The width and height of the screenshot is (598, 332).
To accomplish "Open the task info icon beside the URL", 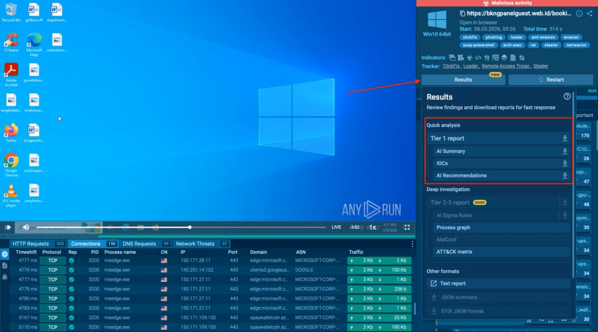I will (x=579, y=13).
